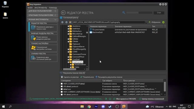Open Избранное favorites icon
194x109 pixels.
pos(150,22)
